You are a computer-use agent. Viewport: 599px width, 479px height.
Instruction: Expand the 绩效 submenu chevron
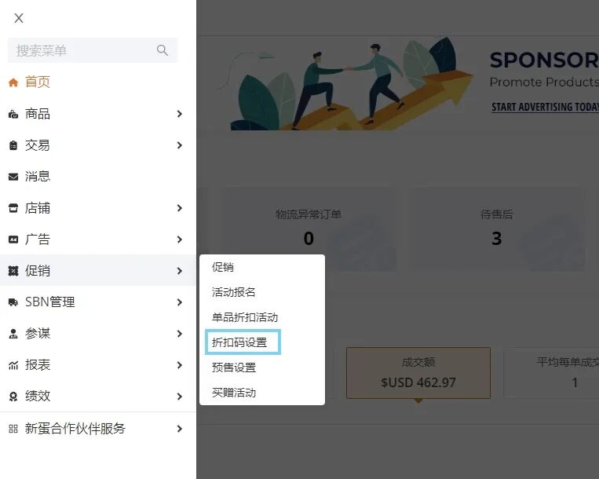pyautogui.click(x=179, y=397)
